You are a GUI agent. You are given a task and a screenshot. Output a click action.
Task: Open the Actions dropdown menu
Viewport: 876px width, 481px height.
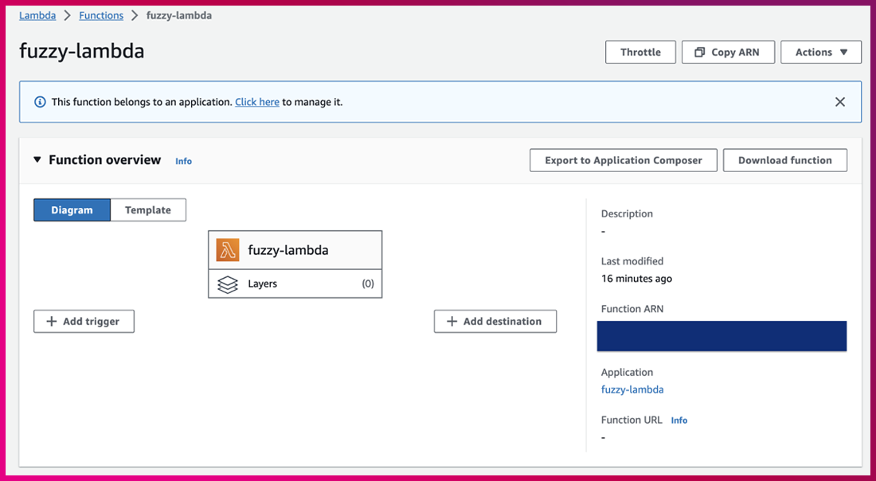(820, 53)
